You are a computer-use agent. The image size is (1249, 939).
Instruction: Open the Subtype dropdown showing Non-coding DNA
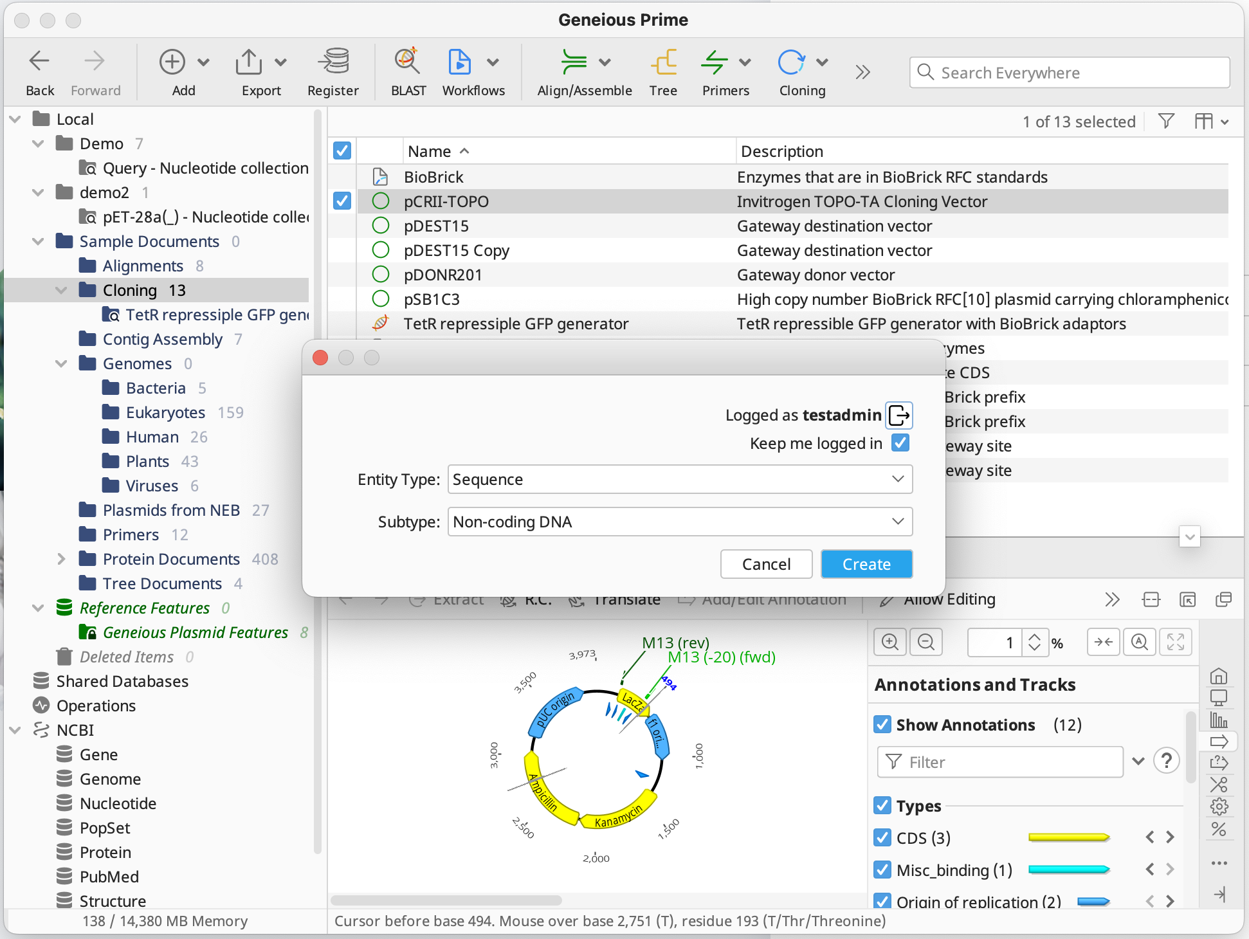(x=679, y=522)
